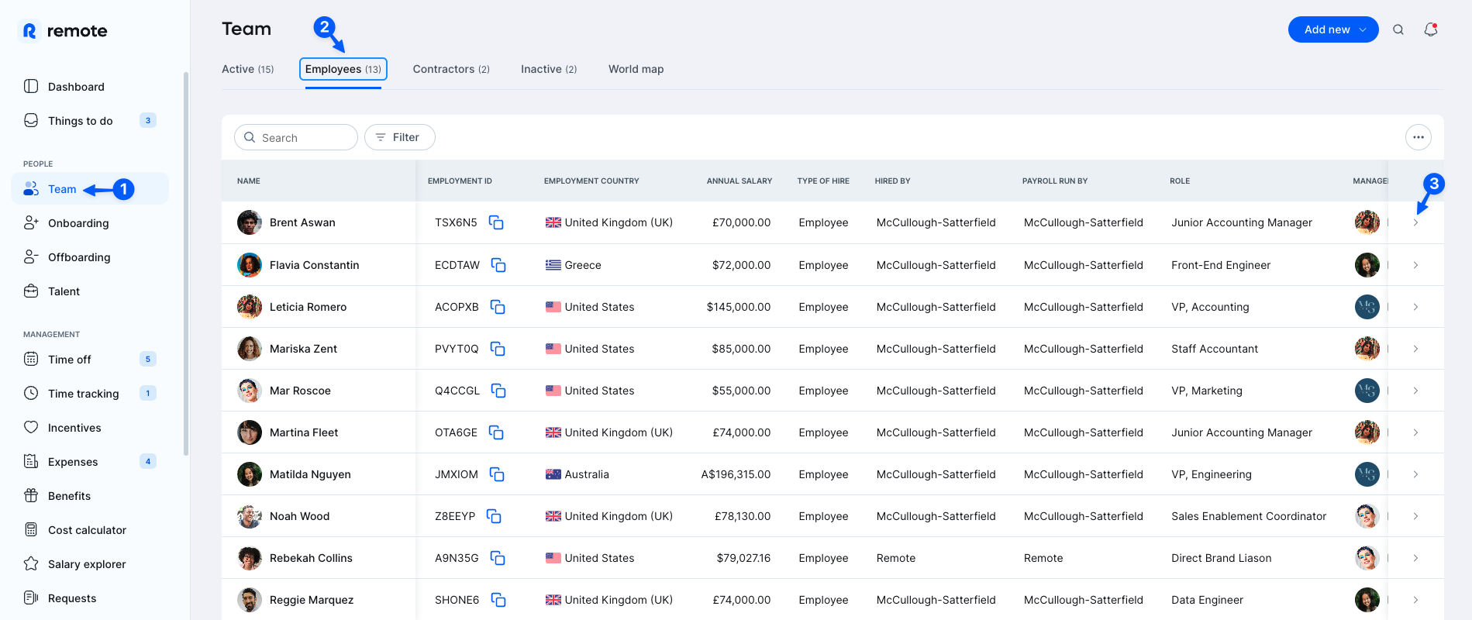This screenshot has width=1472, height=620.
Task: Click the VP, Marketing role cell
Action: [1207, 391]
